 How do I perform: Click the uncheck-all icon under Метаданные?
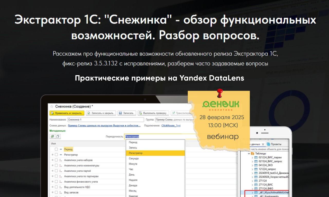tap(58, 136)
